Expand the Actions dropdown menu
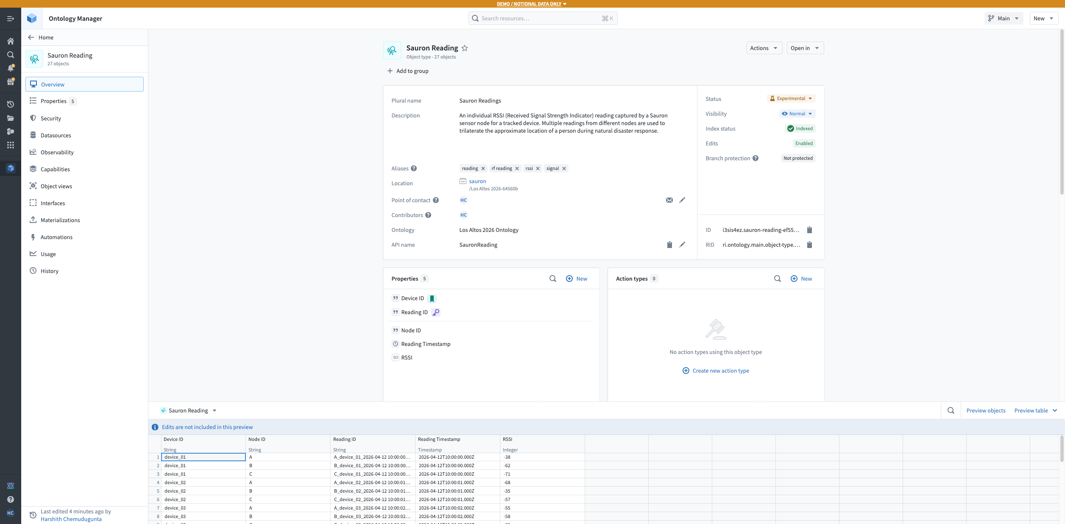Viewport: 1065px width, 524px height. point(764,48)
